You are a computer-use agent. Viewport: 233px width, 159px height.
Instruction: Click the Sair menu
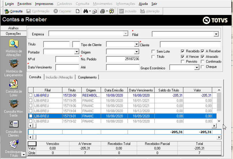[x=154, y=4]
